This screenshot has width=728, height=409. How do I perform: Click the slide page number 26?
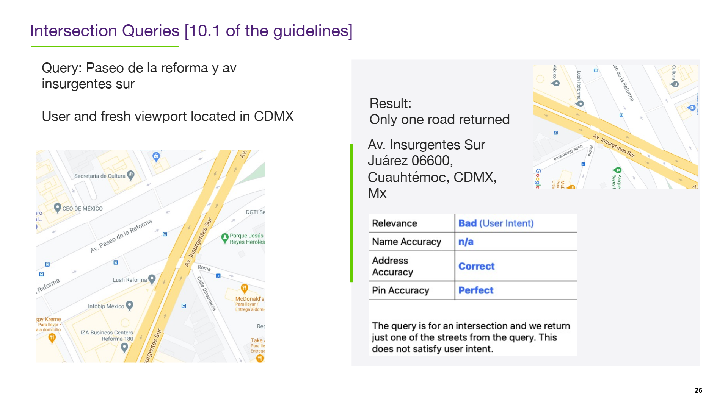click(698, 390)
